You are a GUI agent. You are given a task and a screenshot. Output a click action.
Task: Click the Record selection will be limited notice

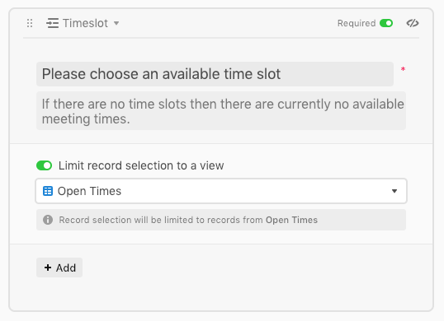tap(221, 220)
